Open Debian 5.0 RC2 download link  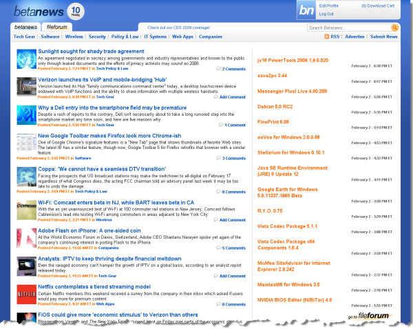tap(275, 106)
